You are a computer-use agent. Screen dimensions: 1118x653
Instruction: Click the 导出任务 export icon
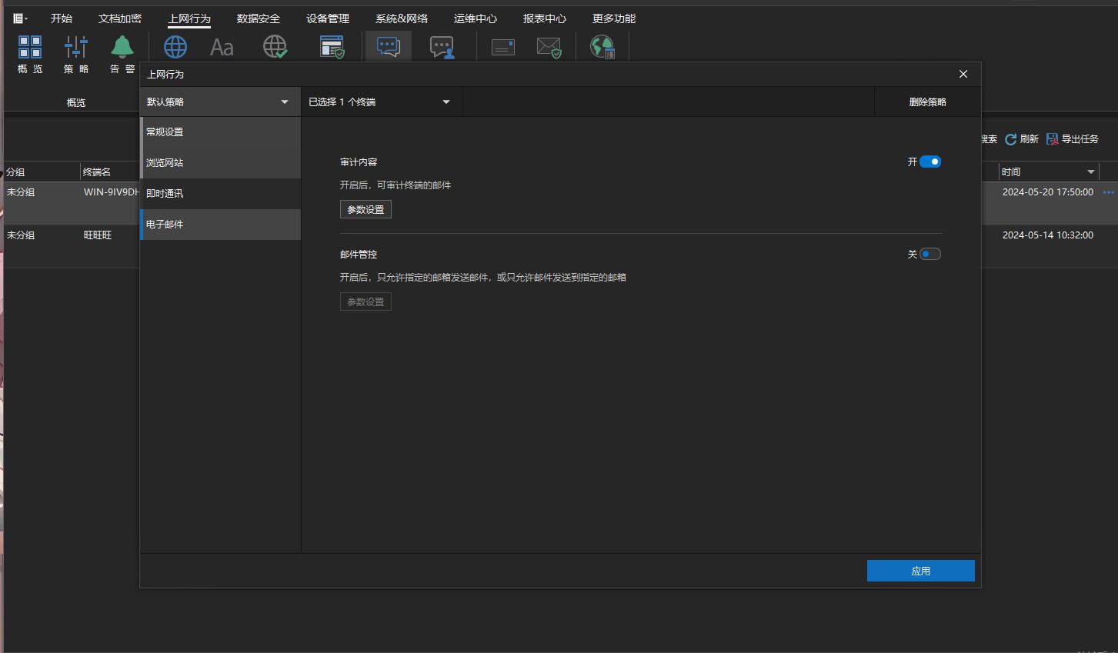1052,139
